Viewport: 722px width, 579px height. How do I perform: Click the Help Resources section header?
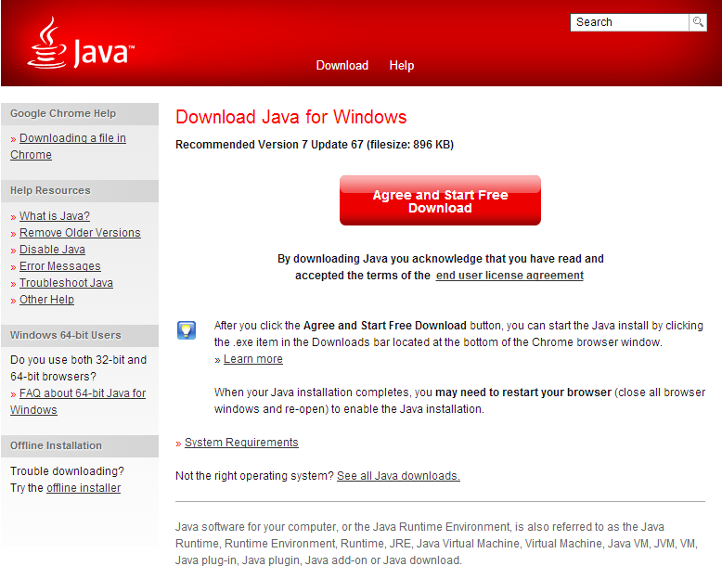(x=80, y=190)
